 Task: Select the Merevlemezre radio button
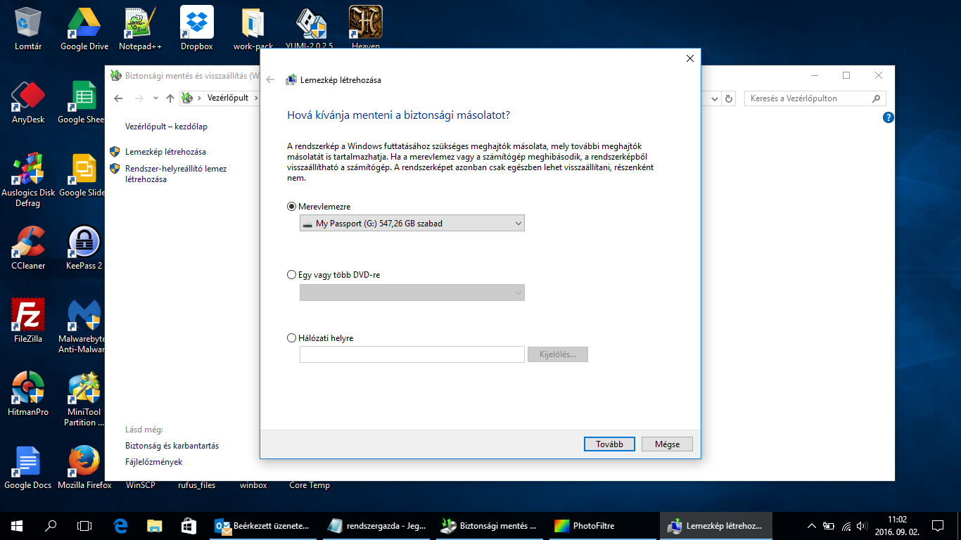(x=292, y=207)
